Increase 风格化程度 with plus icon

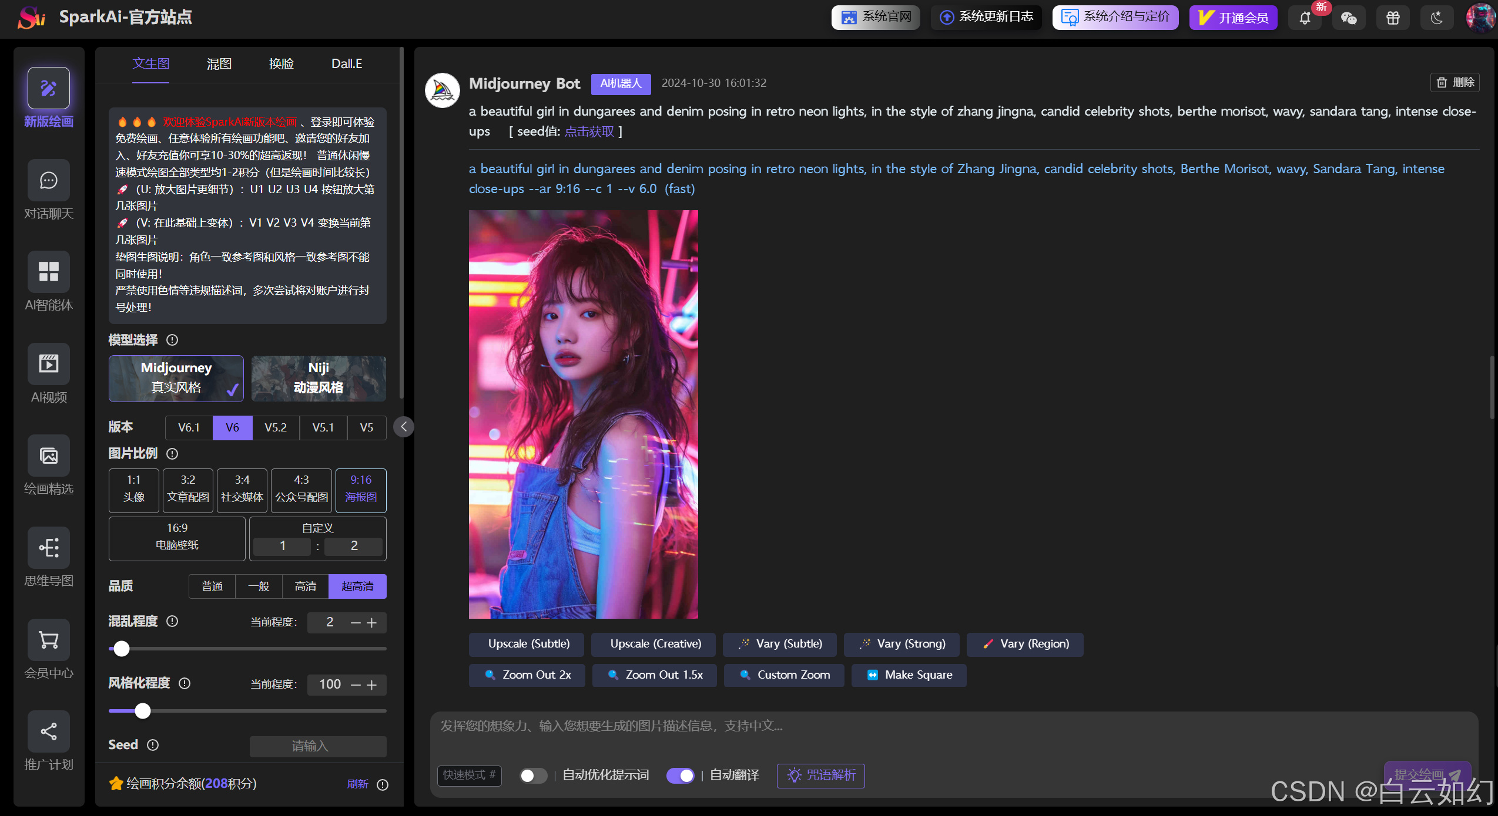pos(372,685)
